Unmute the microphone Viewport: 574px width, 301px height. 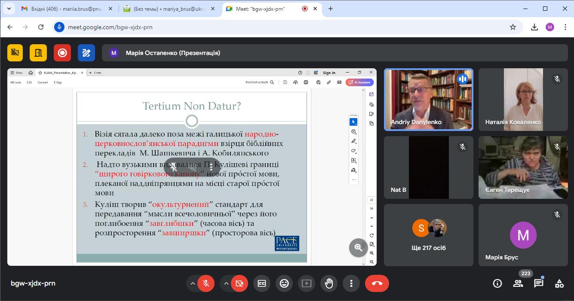click(206, 283)
